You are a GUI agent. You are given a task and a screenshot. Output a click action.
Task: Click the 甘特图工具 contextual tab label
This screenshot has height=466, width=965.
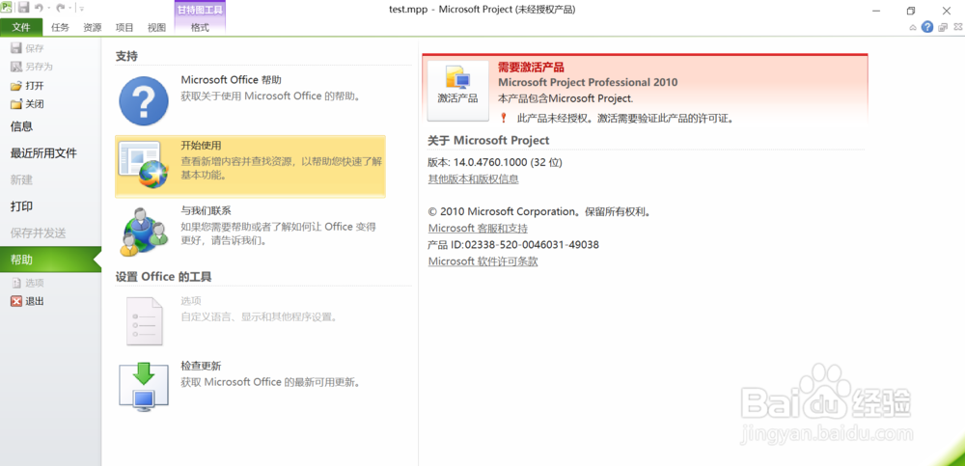pyautogui.click(x=200, y=10)
